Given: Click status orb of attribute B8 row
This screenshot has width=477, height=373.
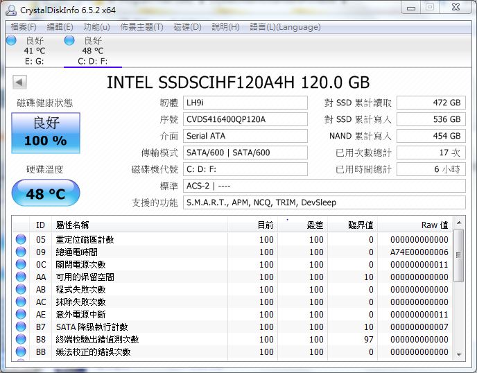Looking at the screenshot, I should coord(21,339).
